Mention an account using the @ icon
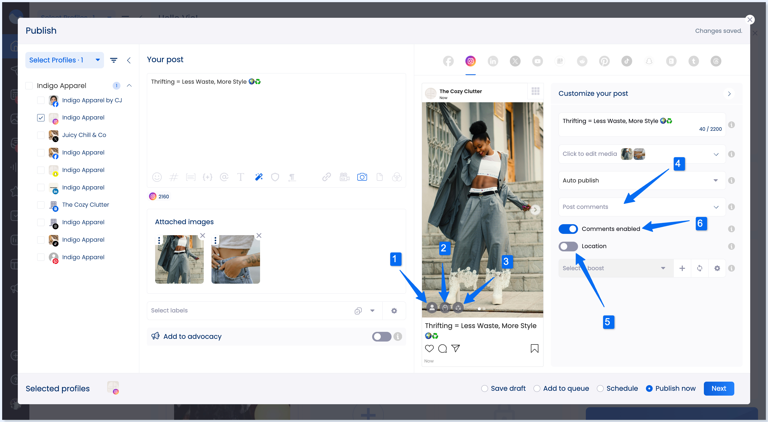 [x=224, y=177]
